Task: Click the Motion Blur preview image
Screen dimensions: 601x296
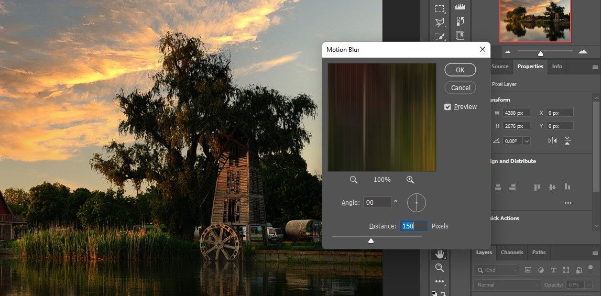Action: (x=382, y=117)
